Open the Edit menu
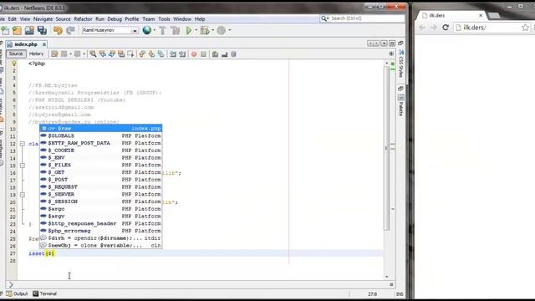The height and width of the screenshot is (301, 535). tap(13, 19)
